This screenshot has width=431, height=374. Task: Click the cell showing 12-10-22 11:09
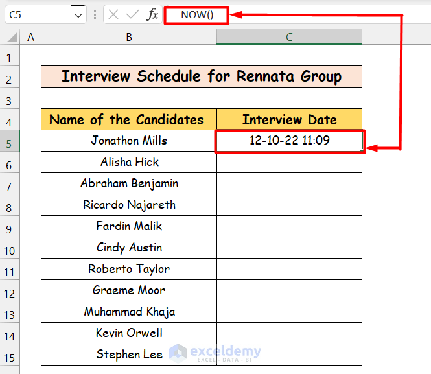(x=289, y=141)
